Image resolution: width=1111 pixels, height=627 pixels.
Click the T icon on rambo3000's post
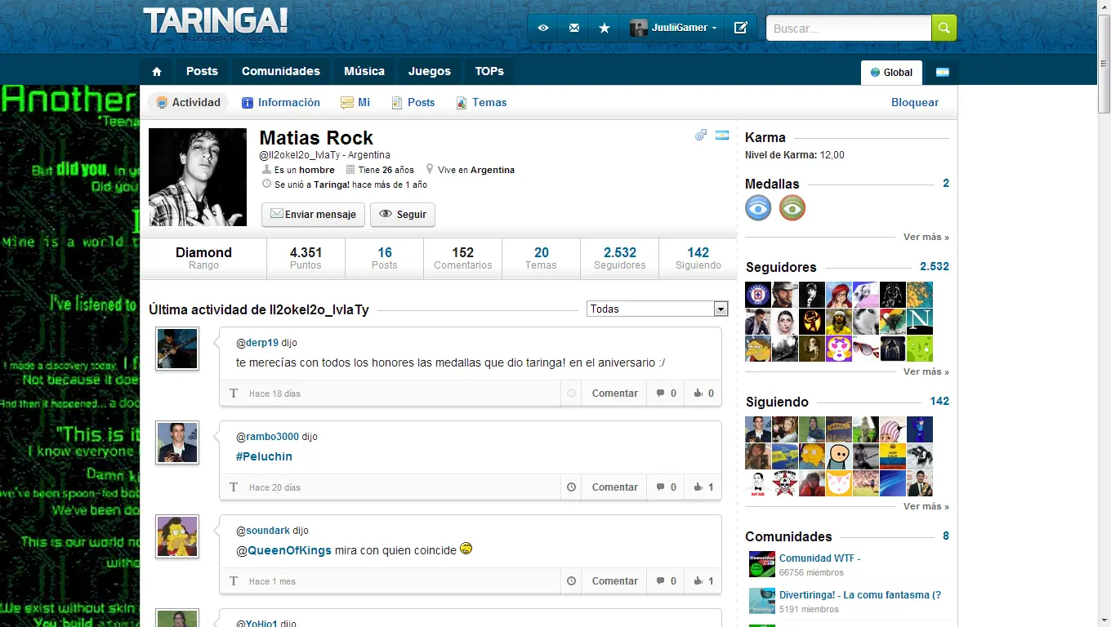234,487
